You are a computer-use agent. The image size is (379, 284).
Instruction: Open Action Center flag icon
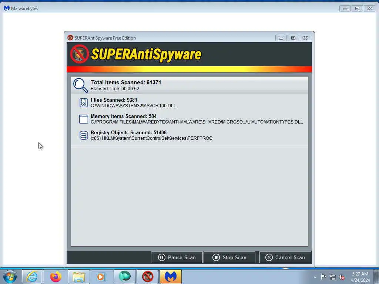323,277
